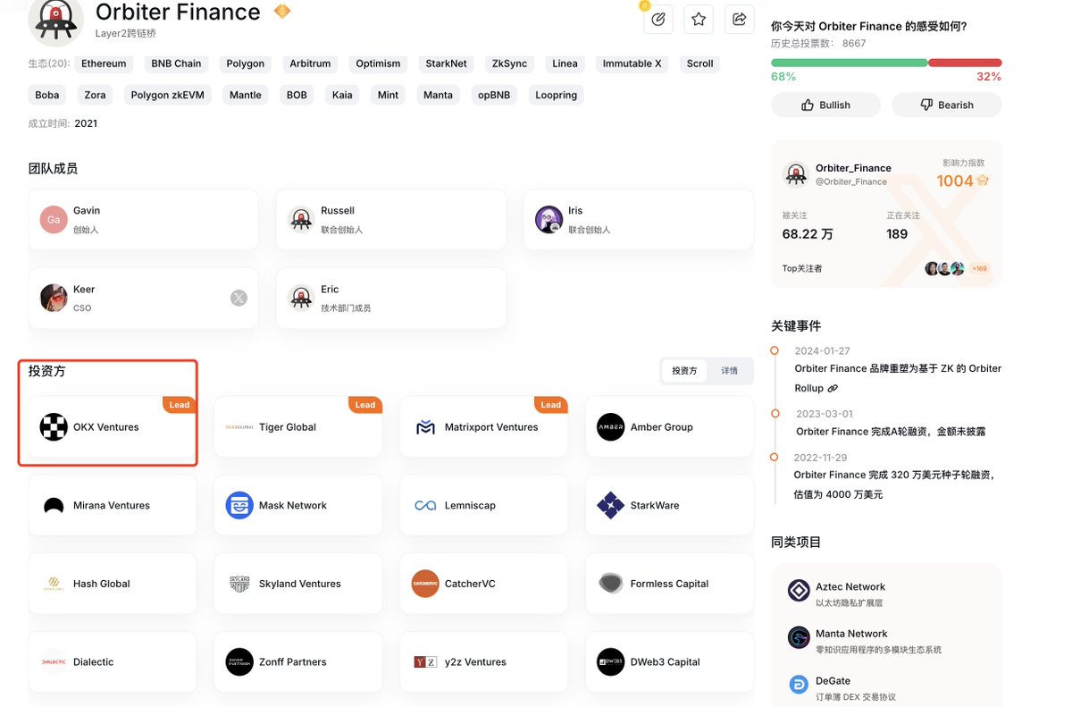The height and width of the screenshot is (707, 1072).
Task: Click Iris's avatar in team members
Action: click(x=549, y=219)
